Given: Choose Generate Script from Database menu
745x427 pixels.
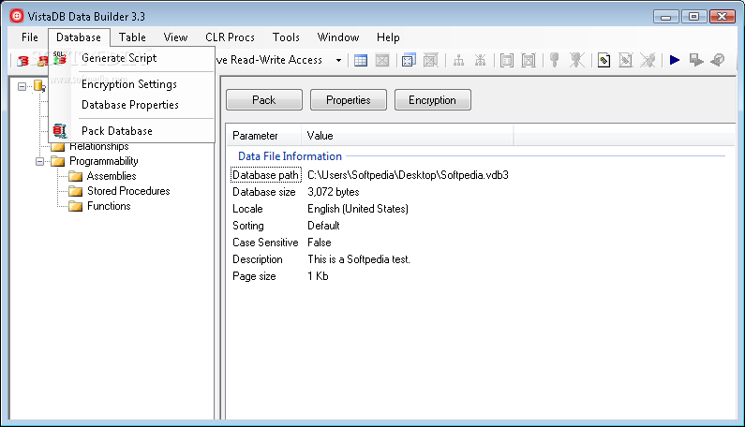Looking at the screenshot, I should (x=131, y=58).
